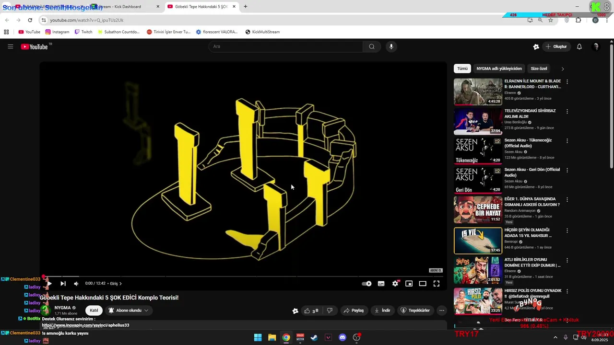Screen dimensions: 614x345
Task: Open the Chrome apps grid icon
Action: (6, 32)
